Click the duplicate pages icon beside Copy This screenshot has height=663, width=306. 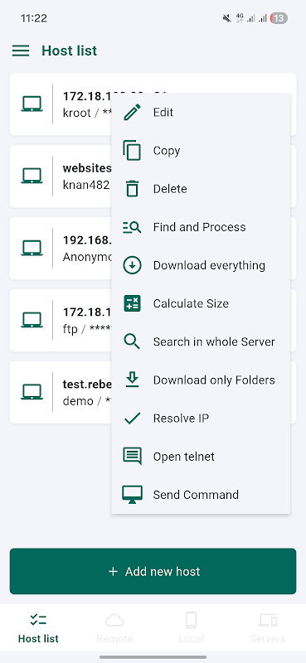point(132,151)
